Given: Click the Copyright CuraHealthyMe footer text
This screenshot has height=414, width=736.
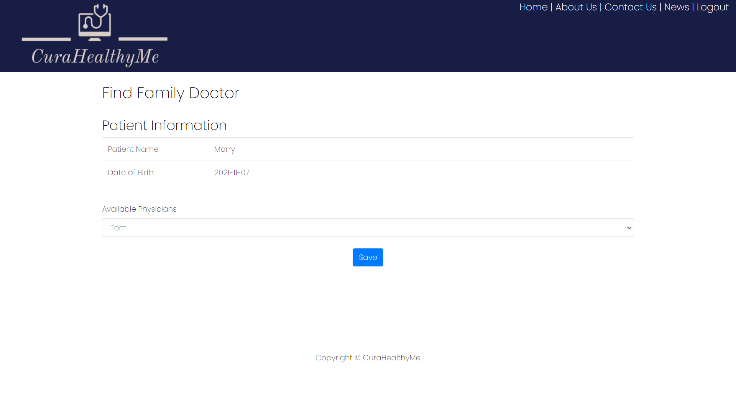Looking at the screenshot, I should [x=368, y=358].
